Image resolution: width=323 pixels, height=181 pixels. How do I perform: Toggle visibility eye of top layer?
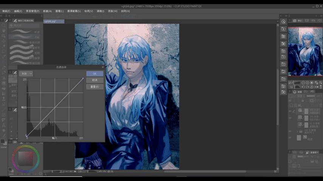click(290, 111)
